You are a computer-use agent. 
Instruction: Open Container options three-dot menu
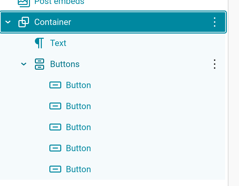pyautogui.click(x=215, y=22)
